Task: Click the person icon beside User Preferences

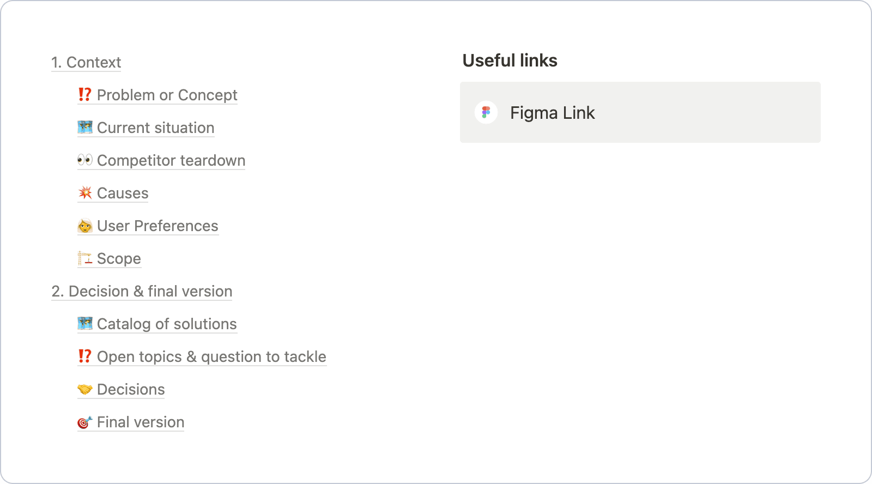Action: 85,226
